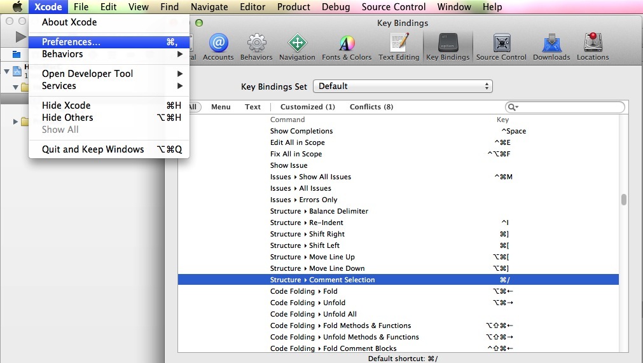Collapse the project disclosure triangle in navigator
Screen dimensions: 643x363
click(6, 71)
